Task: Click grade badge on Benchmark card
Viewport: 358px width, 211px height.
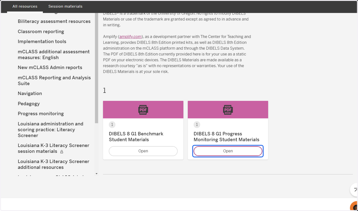Action: click(112, 125)
